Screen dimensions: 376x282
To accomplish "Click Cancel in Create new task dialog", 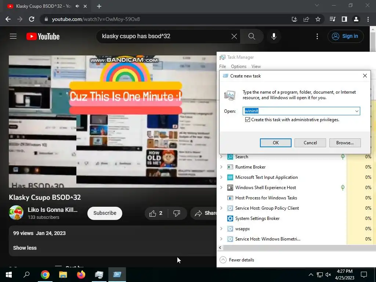I will coord(310,143).
